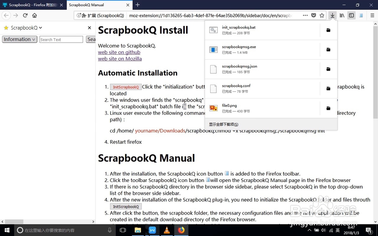Open Task View on the taskbar
Screen dimensions: 378x236
tap(123, 230)
